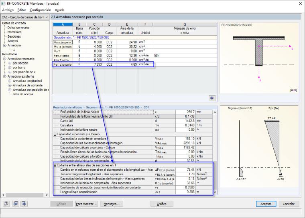305x218 pixels.
Task: Select Materiales in the tree
Action: pyautogui.click(x=14, y=32)
